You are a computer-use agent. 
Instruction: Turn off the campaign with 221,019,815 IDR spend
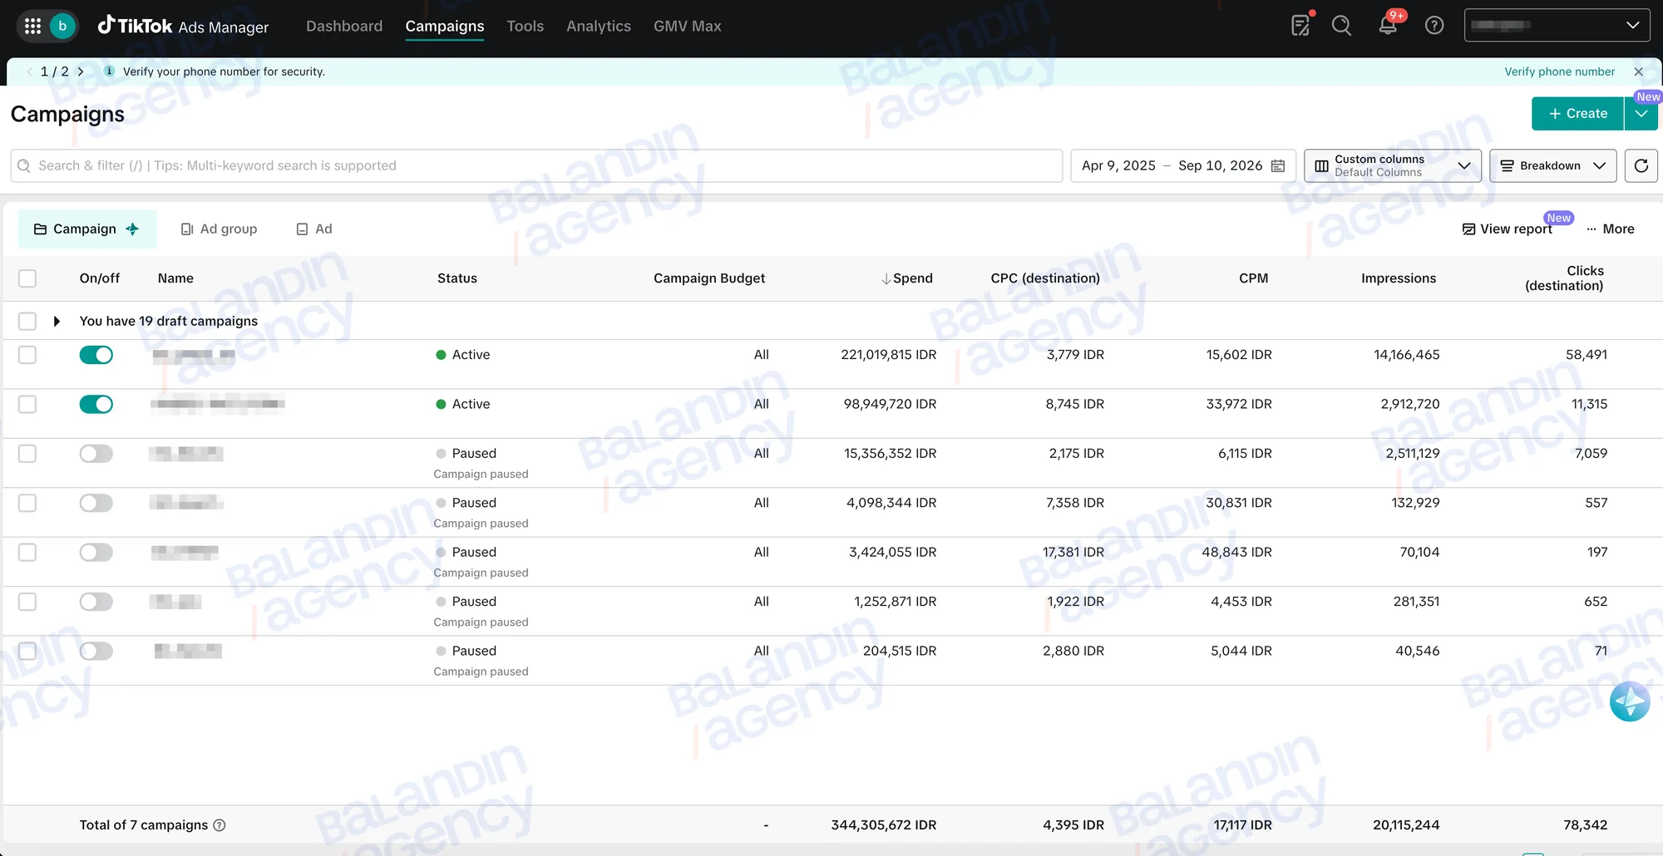[96, 355]
